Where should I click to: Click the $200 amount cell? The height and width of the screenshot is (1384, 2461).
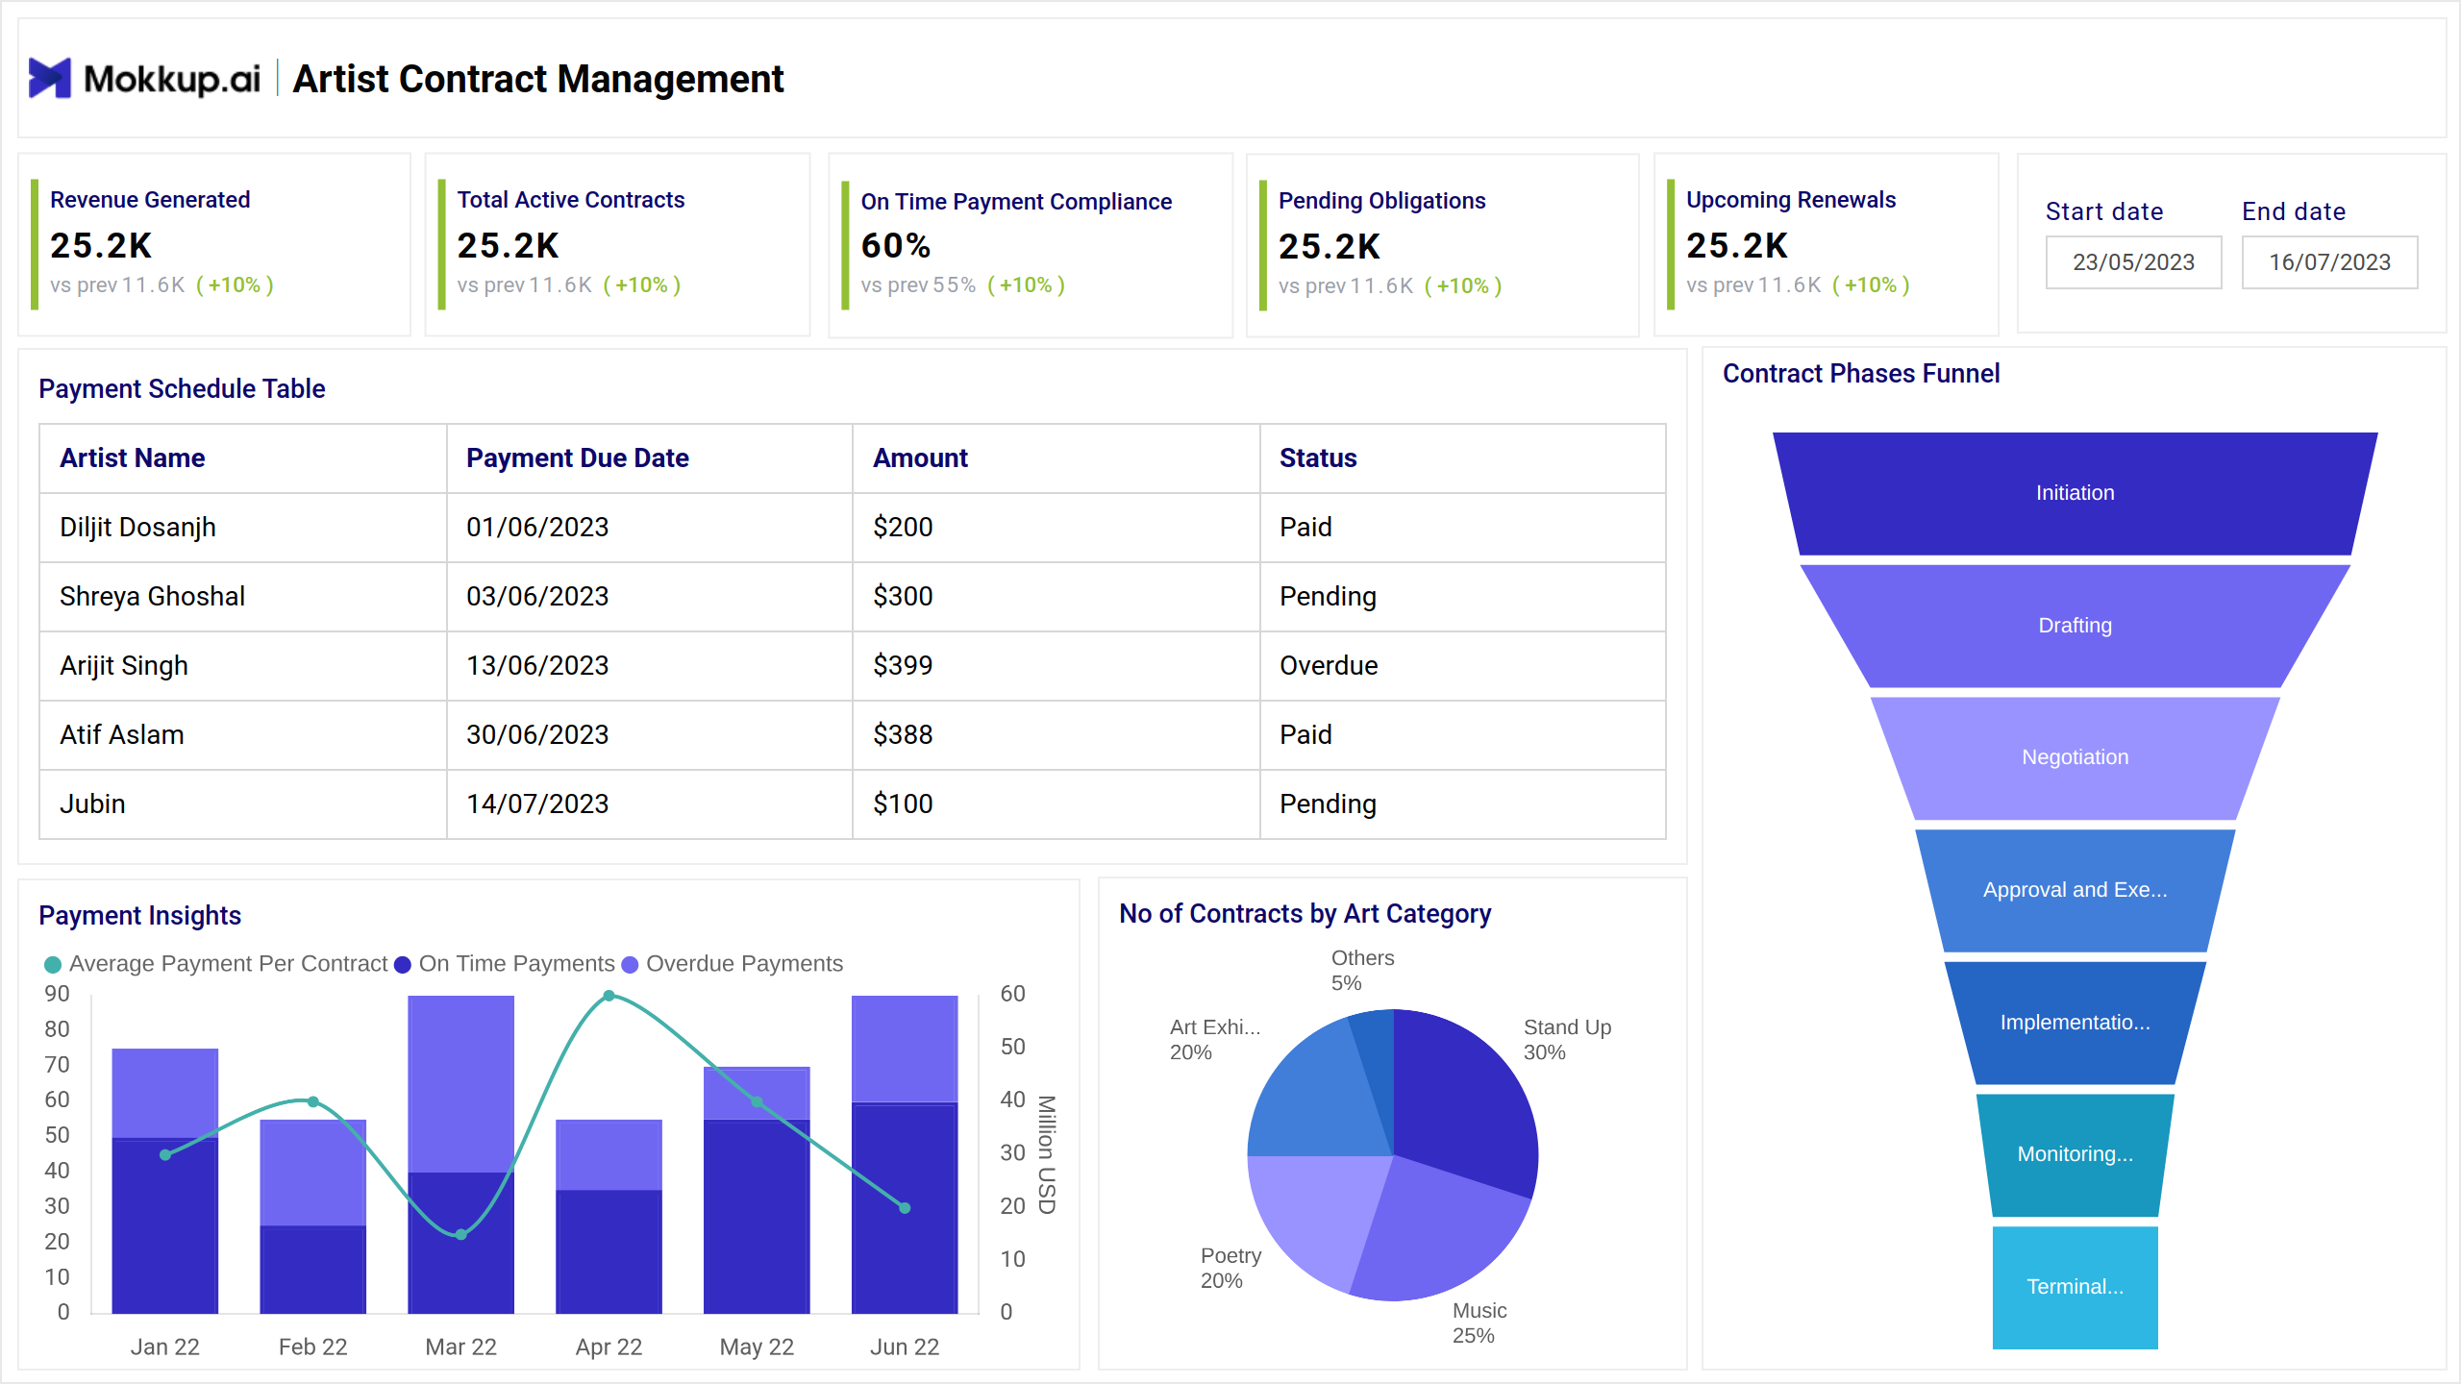[1056, 528]
